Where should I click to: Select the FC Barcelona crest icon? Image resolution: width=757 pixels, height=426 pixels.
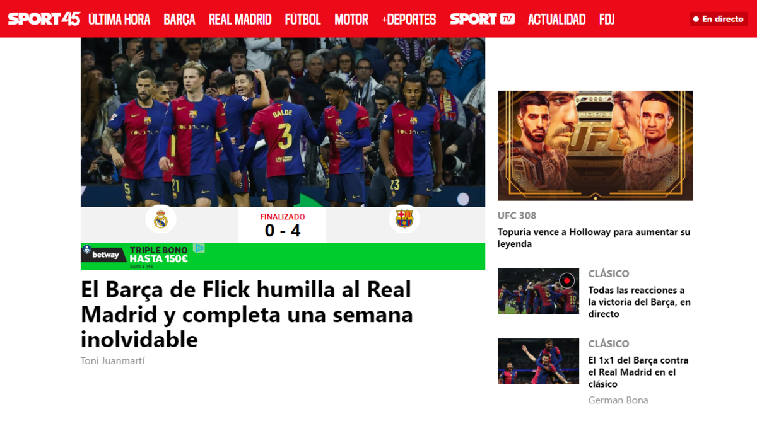(x=404, y=219)
